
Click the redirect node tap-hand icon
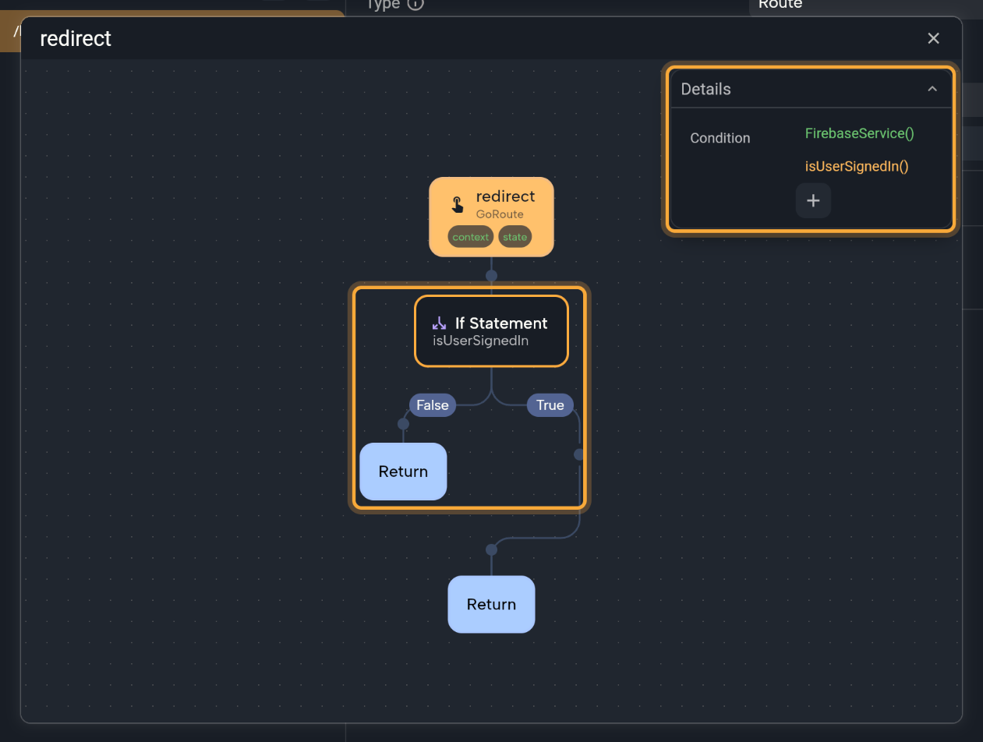tap(458, 205)
